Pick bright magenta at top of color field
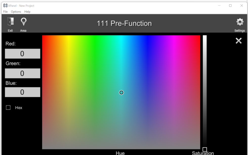Image resolution: width=248 pixels, height=155 pixels. coord(174,37)
